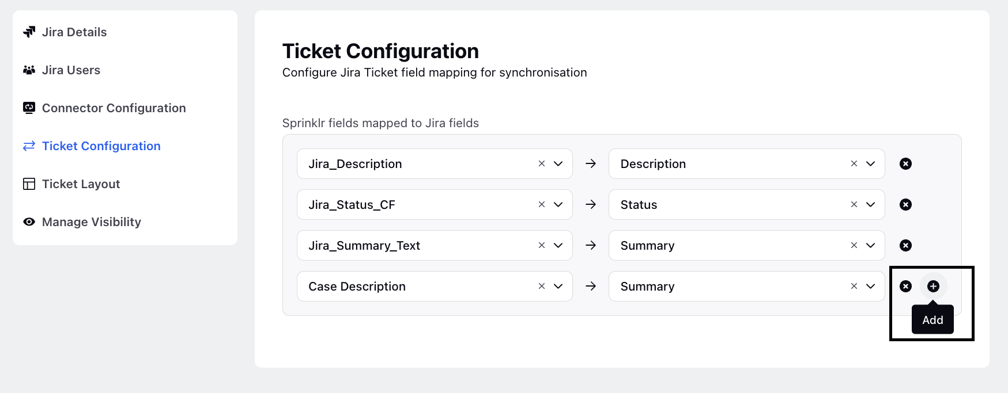Clear the Description Jira field value

click(854, 164)
